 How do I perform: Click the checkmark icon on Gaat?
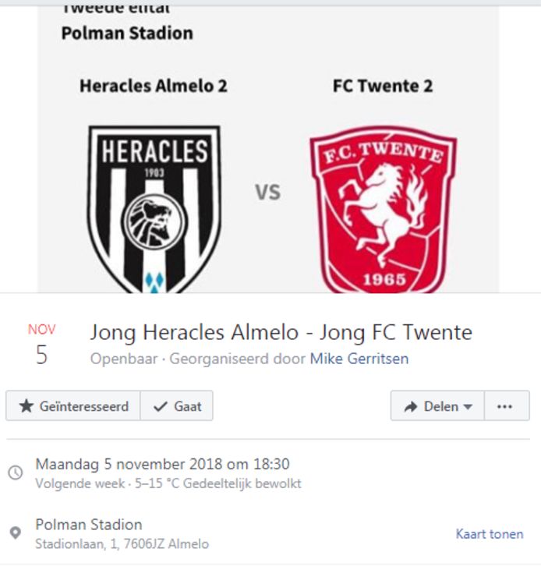coord(161,406)
